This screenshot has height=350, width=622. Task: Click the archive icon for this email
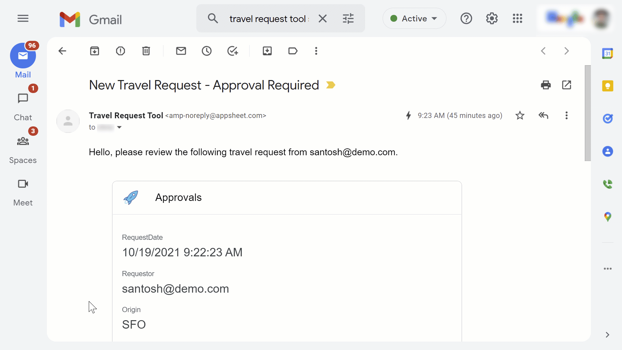click(x=95, y=51)
